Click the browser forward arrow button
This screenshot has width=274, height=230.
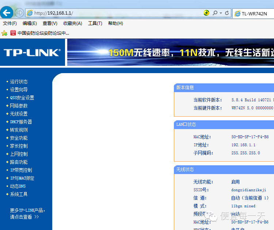click(19, 13)
